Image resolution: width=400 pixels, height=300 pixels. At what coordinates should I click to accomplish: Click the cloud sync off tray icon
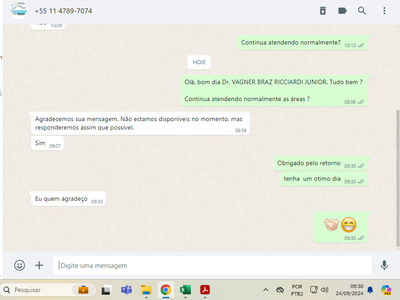coord(280,290)
